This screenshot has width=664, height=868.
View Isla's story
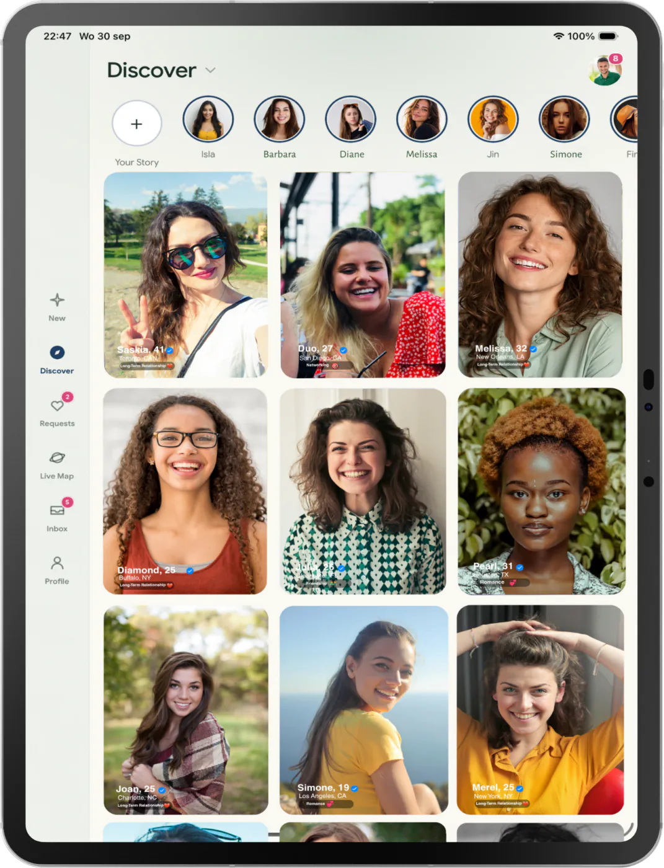pos(208,119)
